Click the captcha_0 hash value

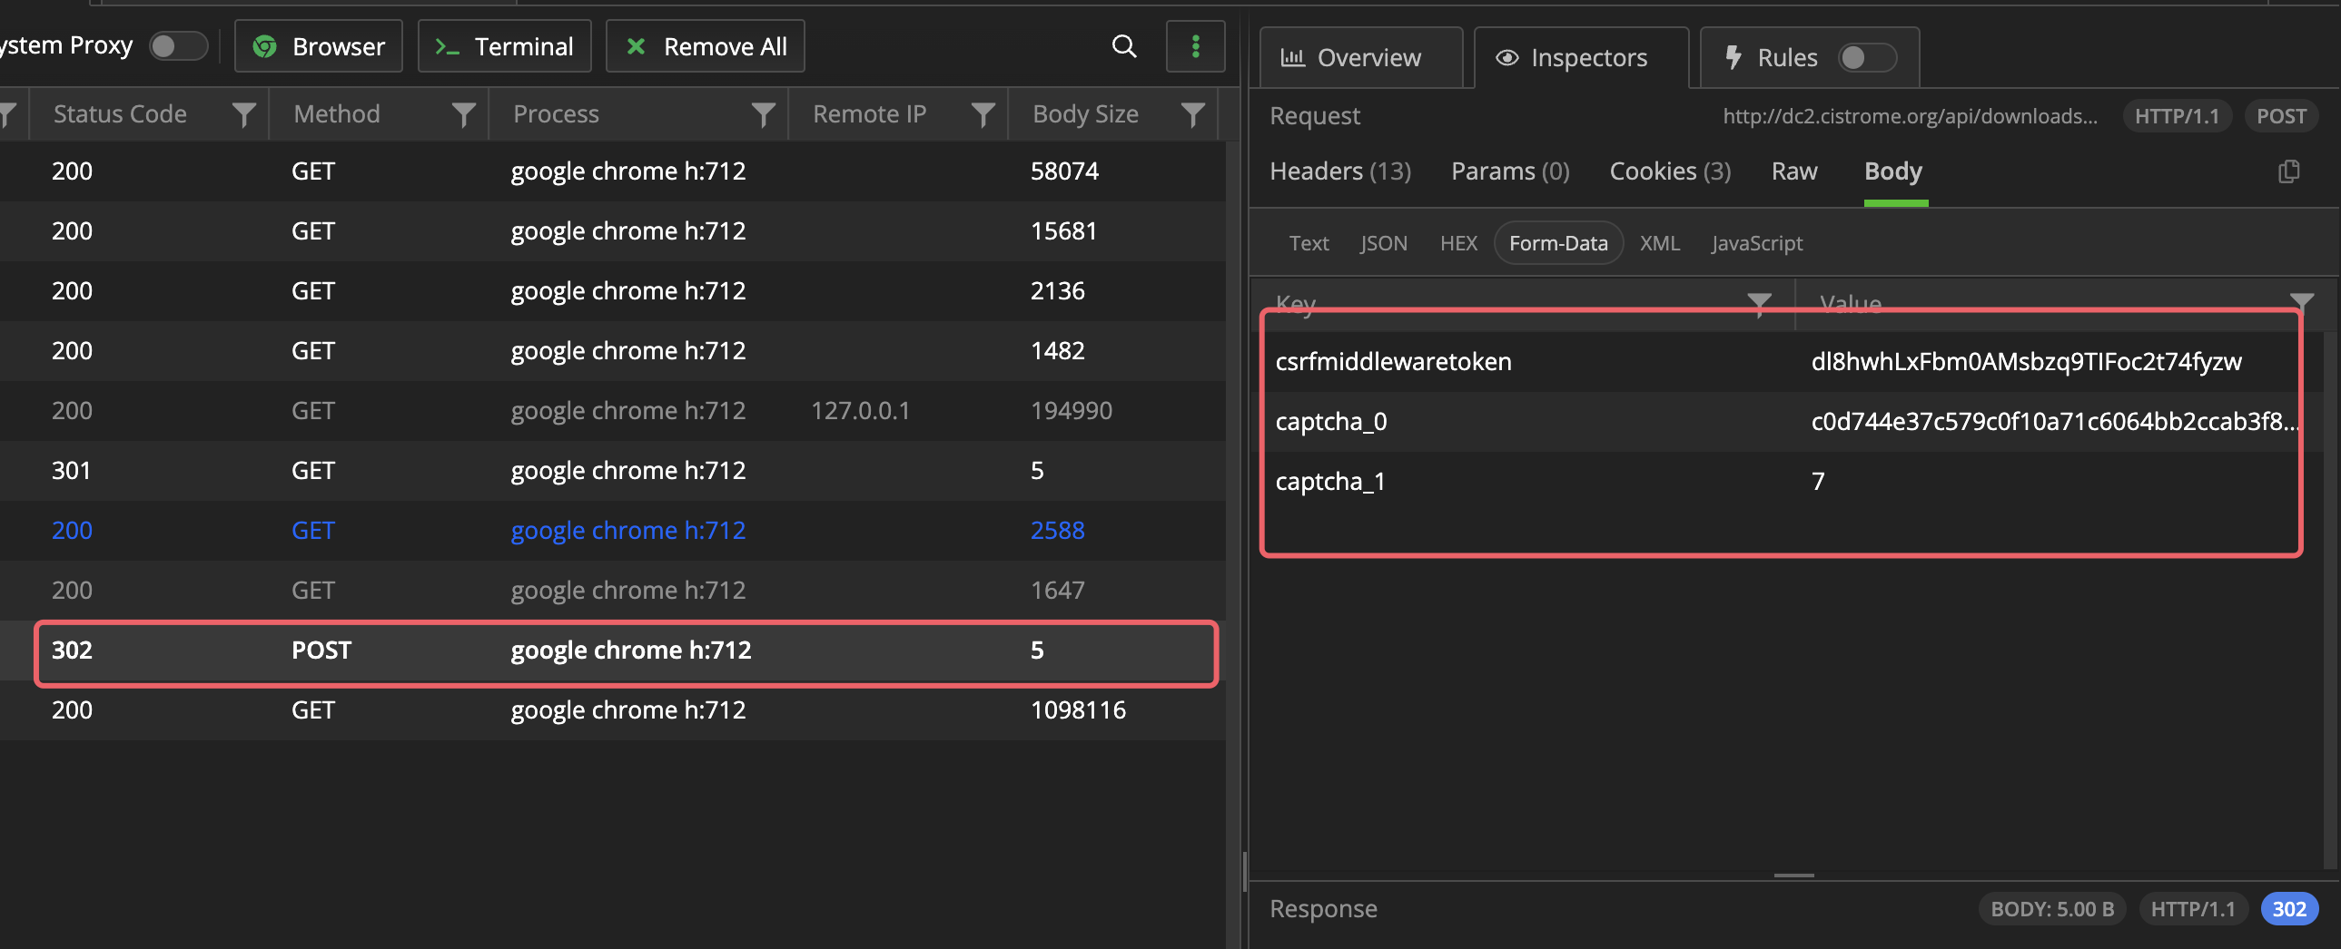(2054, 421)
